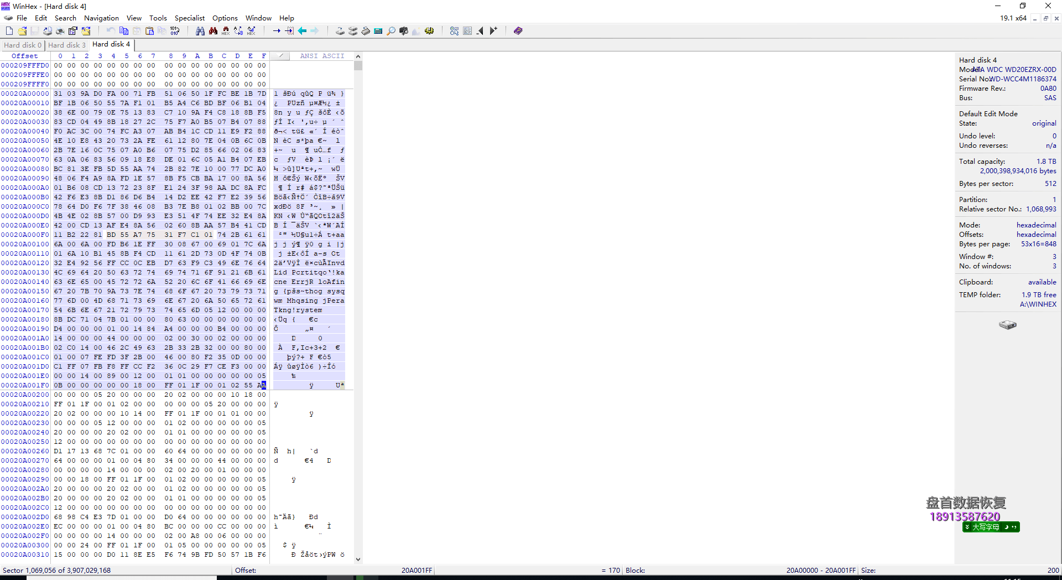Open Help with the purple book icon
Viewport: 1062px width, 580px height.
518,31
